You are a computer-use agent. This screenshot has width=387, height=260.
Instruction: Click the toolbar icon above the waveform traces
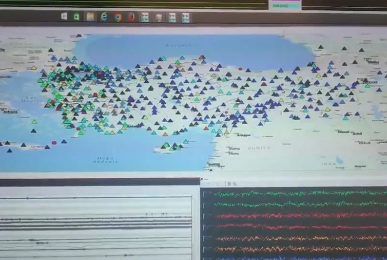click(228, 184)
